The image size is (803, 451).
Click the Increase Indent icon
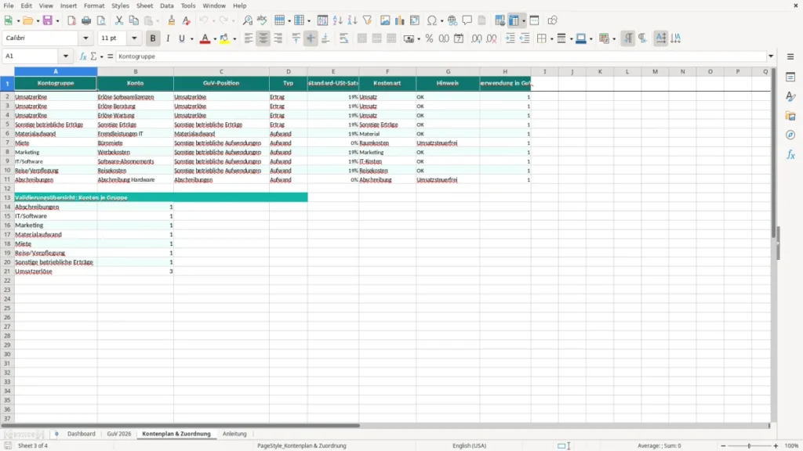(x=510, y=38)
